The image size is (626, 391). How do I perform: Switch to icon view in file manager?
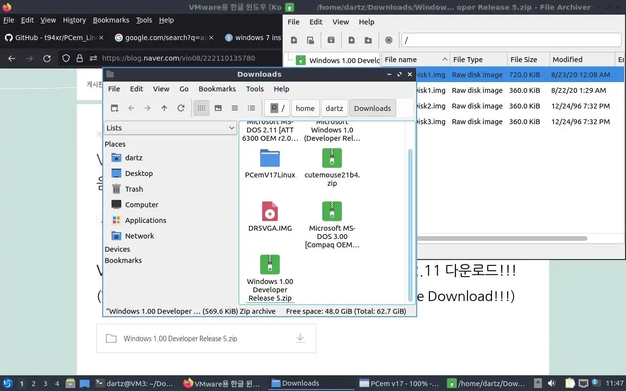(x=201, y=108)
